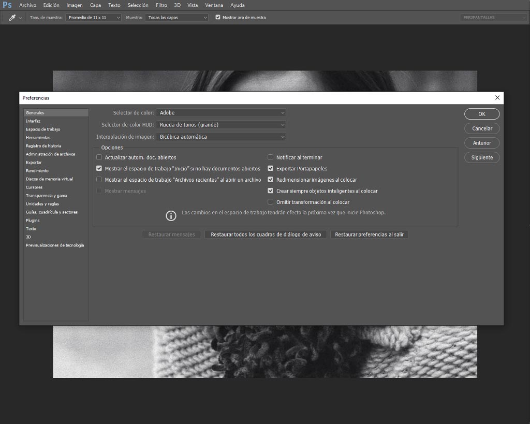The width and height of the screenshot is (530, 424).
Task: Open the Edición menu
Action: pos(51,5)
